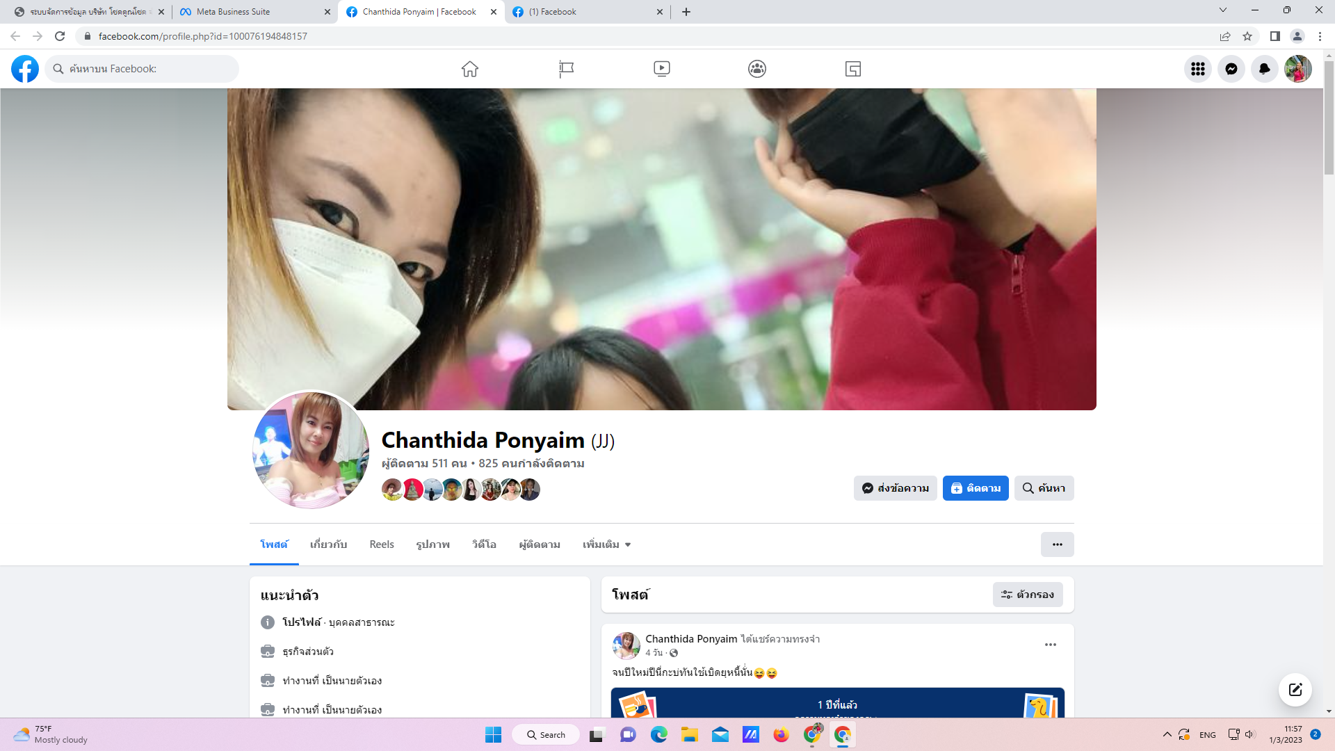The height and width of the screenshot is (751, 1335).
Task: Open the ตัวกรอง post filter button
Action: point(1027,595)
